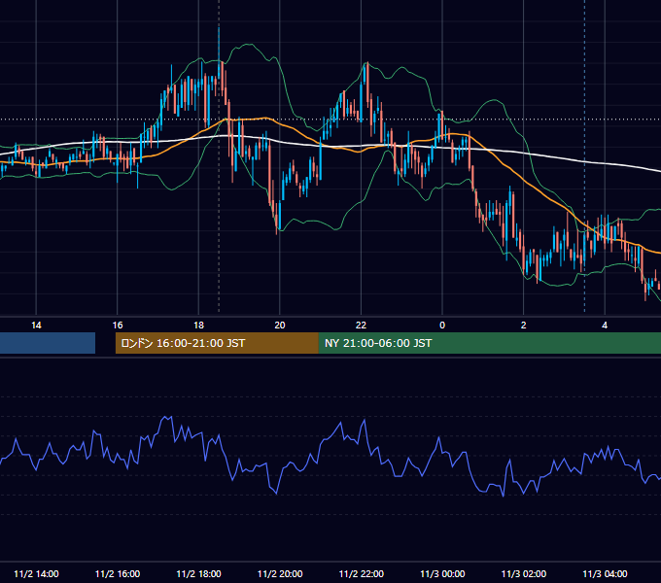Screen dimensions: 661x583
Task: Click the blue session bar left of ロンドン
Action: tap(48, 343)
